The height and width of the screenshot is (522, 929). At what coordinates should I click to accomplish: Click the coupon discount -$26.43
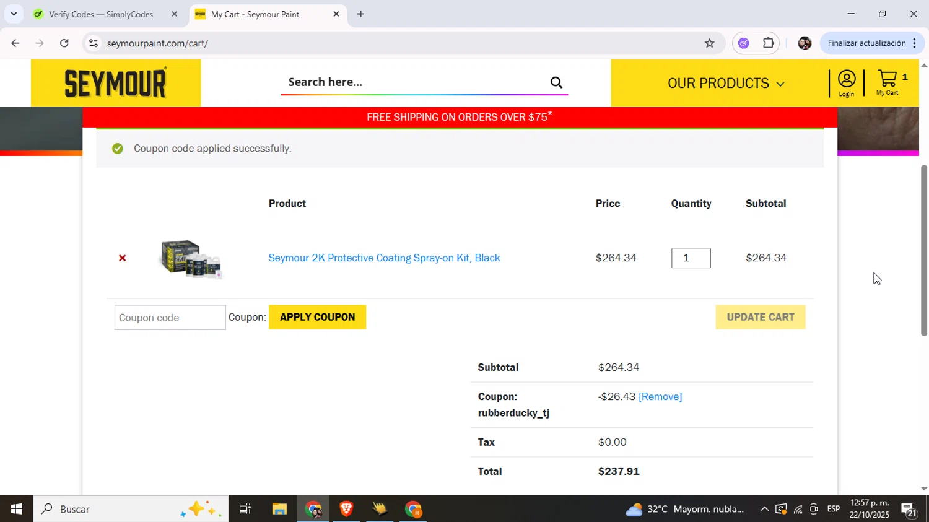point(617,396)
